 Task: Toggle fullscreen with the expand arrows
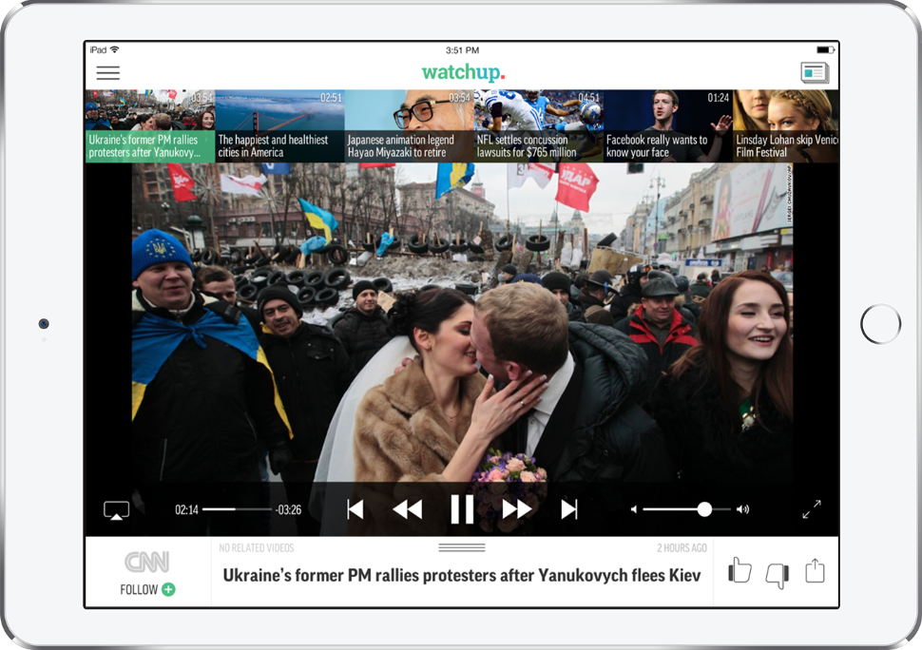[x=812, y=509]
